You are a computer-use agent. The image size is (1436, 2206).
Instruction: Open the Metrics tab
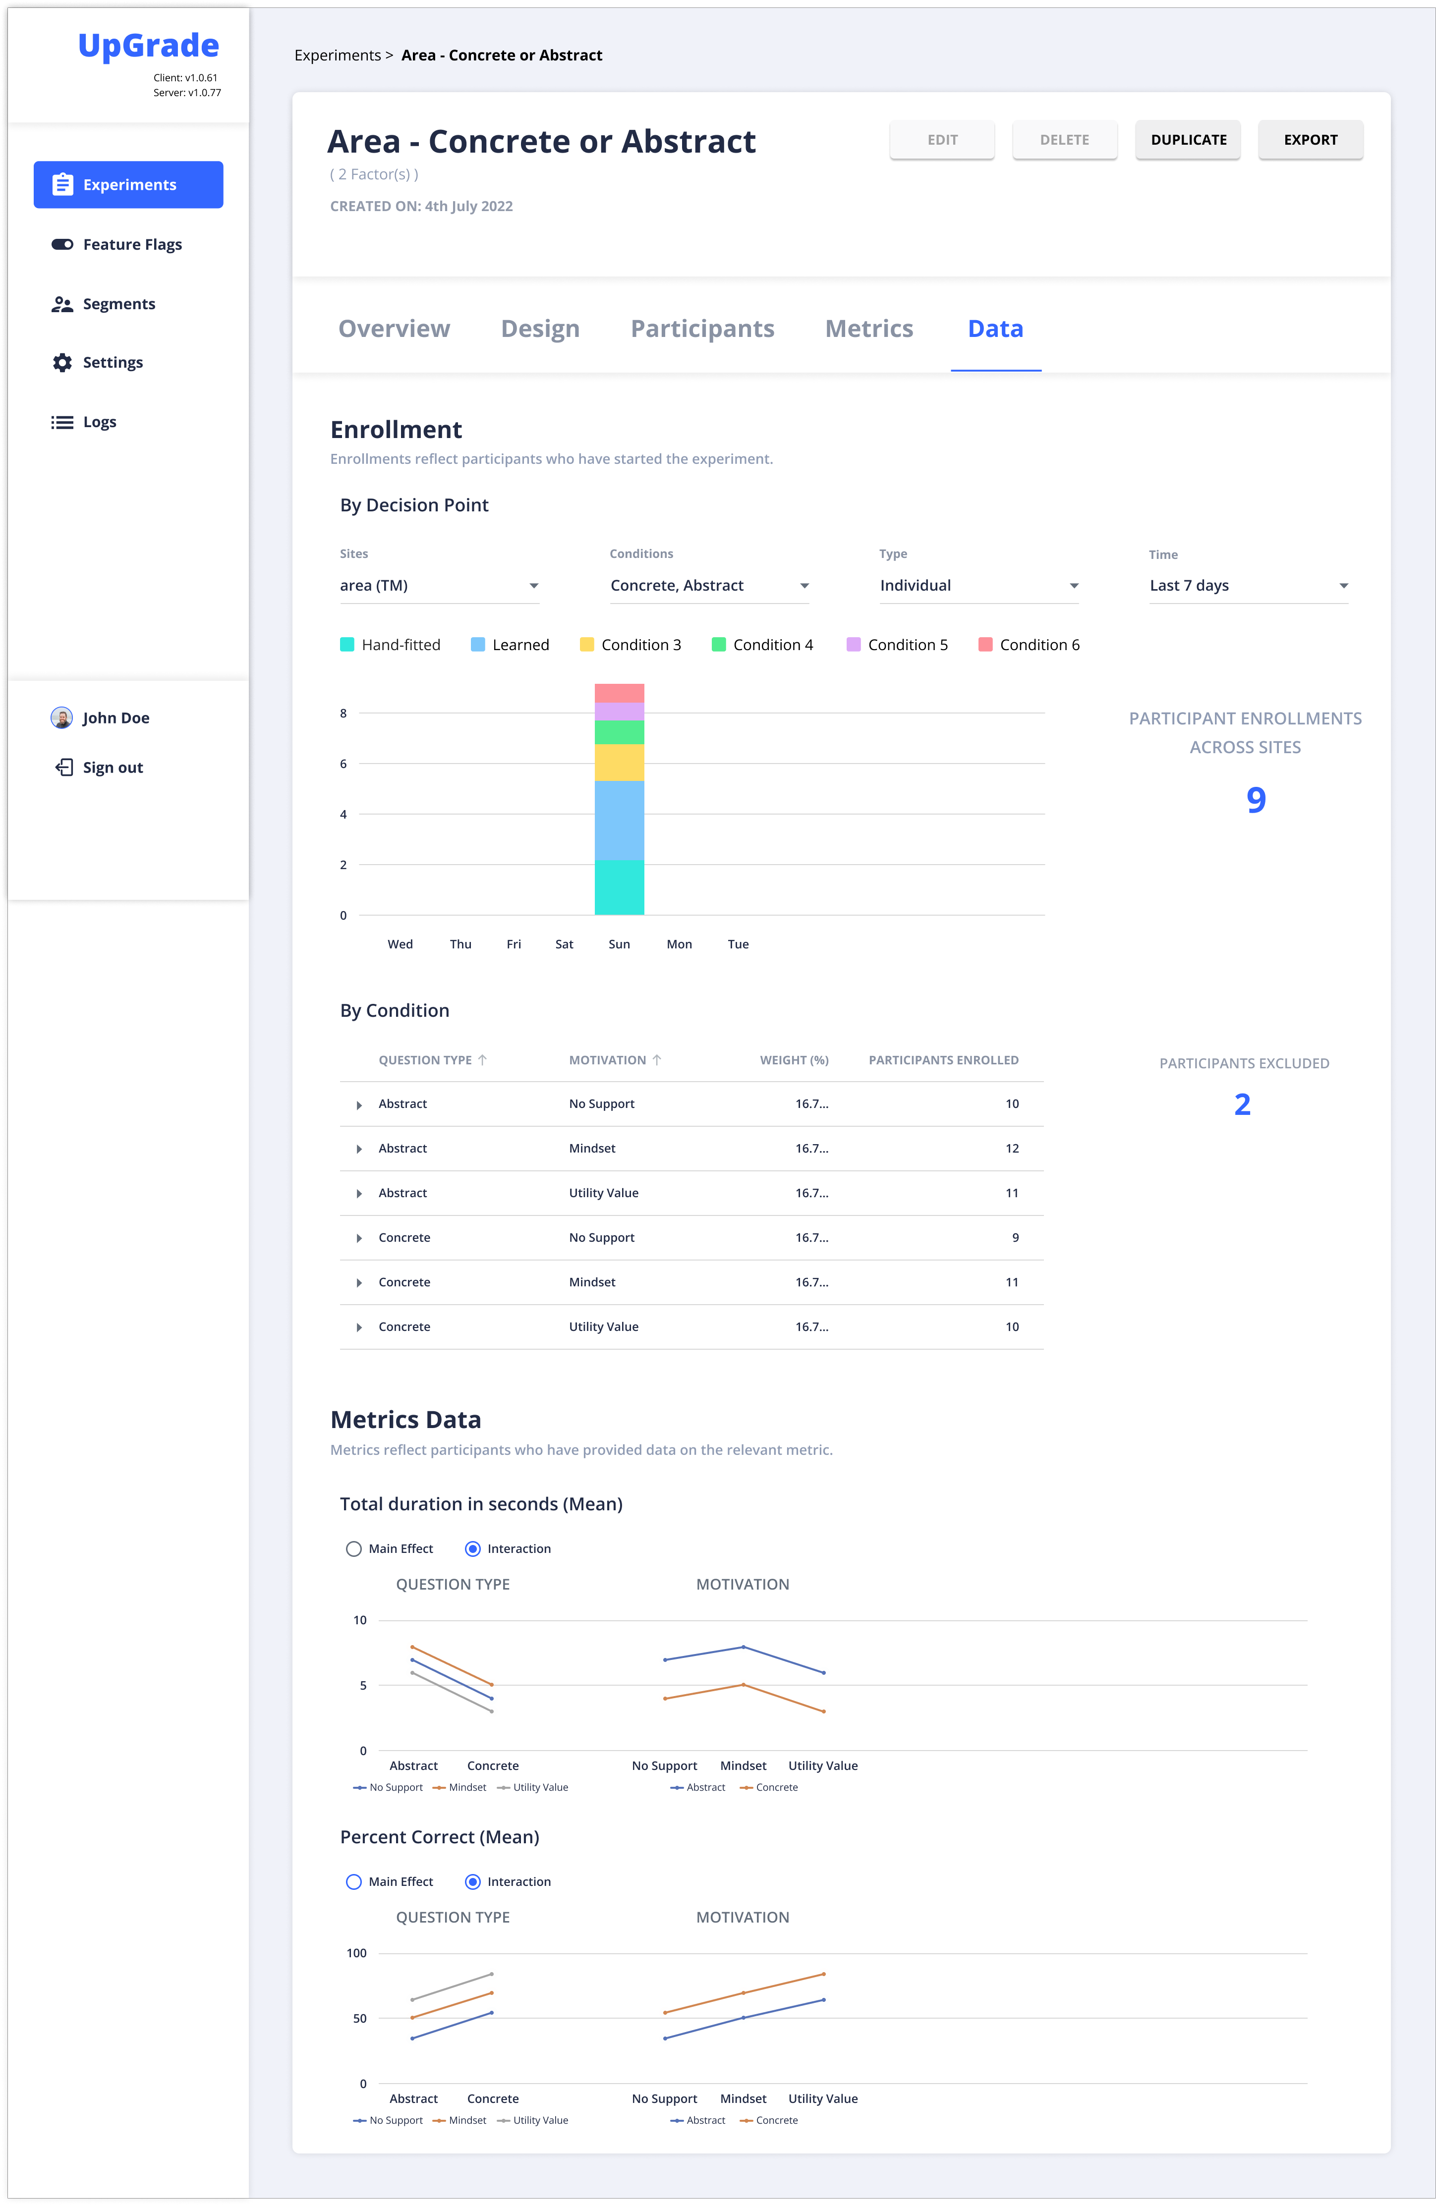[x=868, y=328]
